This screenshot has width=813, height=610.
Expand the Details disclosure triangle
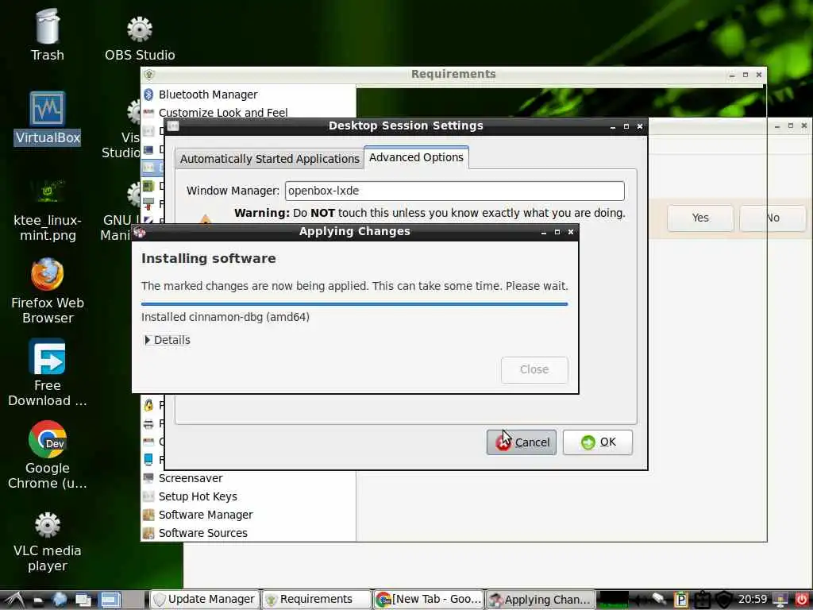(x=147, y=340)
